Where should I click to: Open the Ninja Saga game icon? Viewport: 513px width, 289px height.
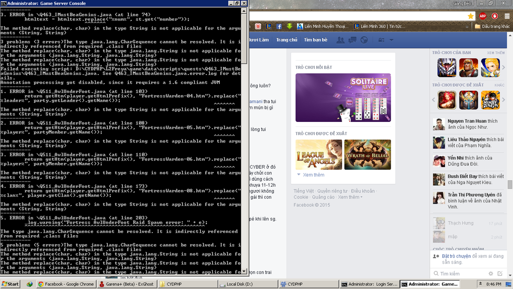coord(490,100)
